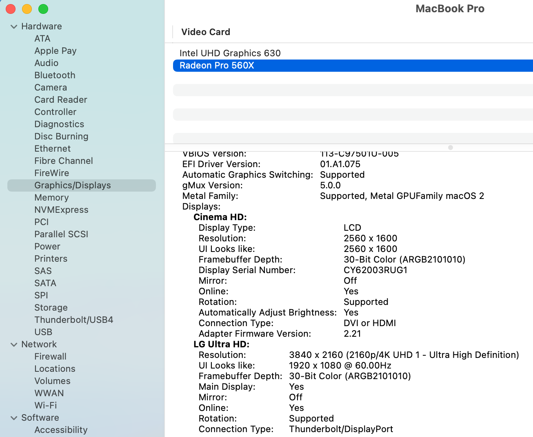Show WWAN information
Image resolution: width=533 pixels, height=437 pixels.
49,393
